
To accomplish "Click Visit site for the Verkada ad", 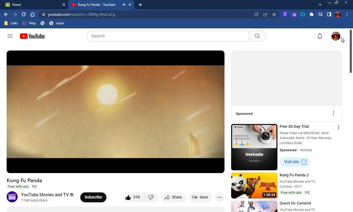I will click(x=295, y=162).
